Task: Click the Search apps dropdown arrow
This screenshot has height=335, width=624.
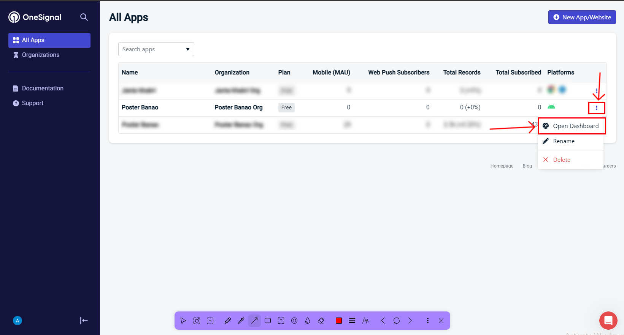Action: pos(188,49)
